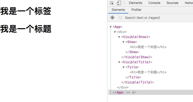Select the <Visible(Show)> opening tag
The image size is (193, 102).
(136, 37)
